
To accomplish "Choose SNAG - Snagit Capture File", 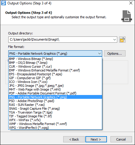I will 55,109.
